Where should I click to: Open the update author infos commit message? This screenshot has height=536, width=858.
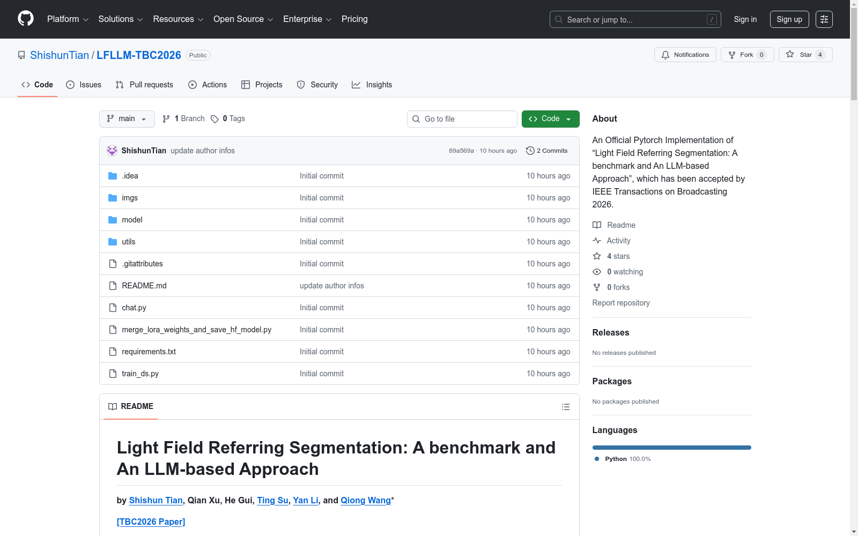(203, 151)
